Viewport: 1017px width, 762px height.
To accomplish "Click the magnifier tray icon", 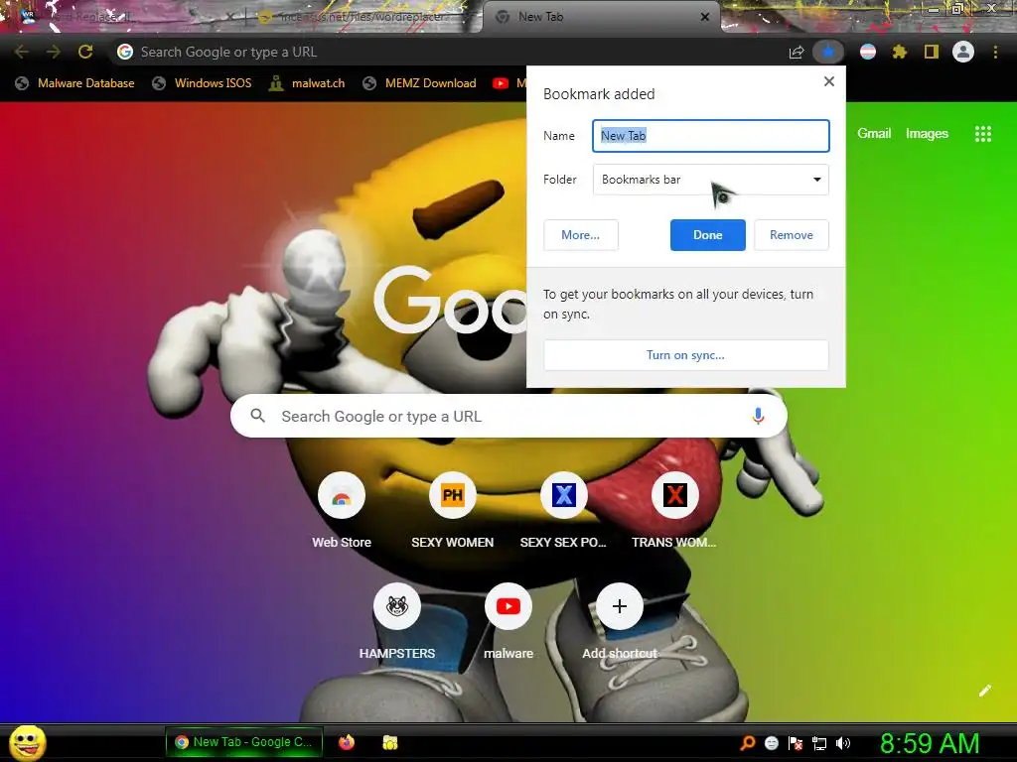I will (x=748, y=742).
